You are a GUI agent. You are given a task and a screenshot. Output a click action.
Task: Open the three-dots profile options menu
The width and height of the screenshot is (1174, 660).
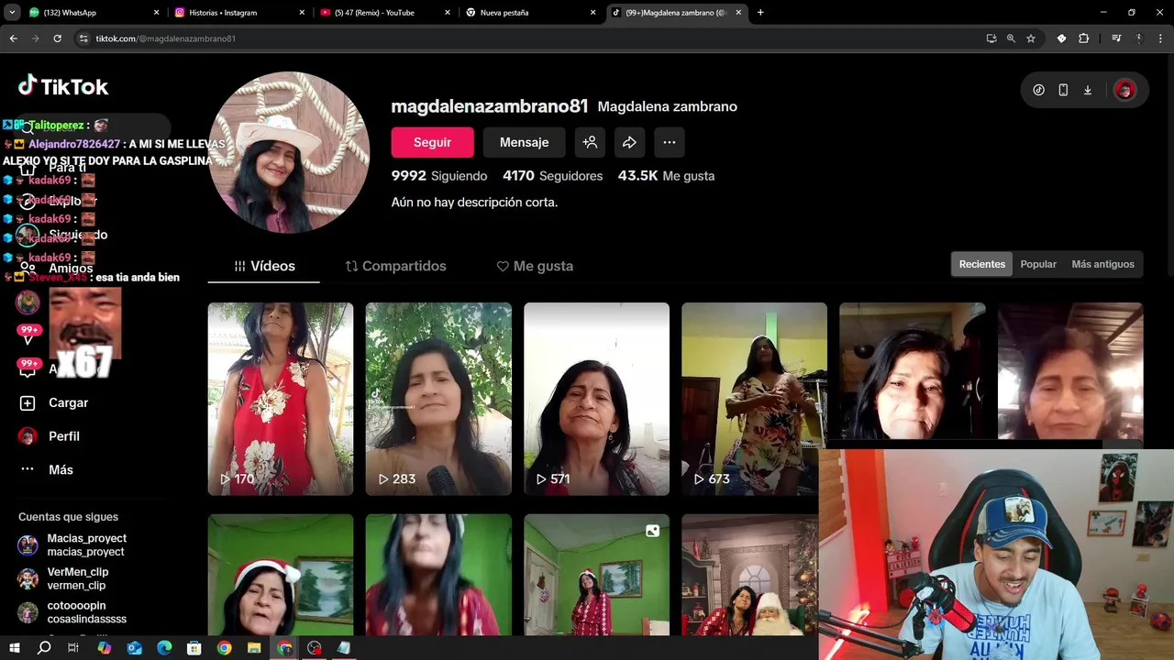pyautogui.click(x=670, y=142)
